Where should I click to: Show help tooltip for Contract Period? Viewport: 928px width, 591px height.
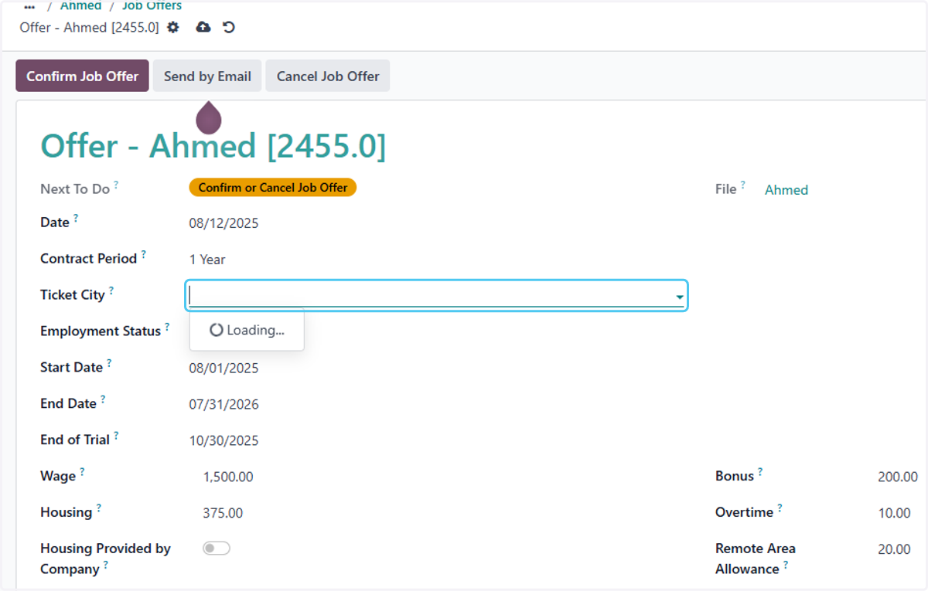point(143,254)
